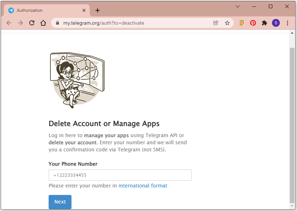Click the browser forward arrow
Viewport: 297px width, 211px height.
click(20, 23)
